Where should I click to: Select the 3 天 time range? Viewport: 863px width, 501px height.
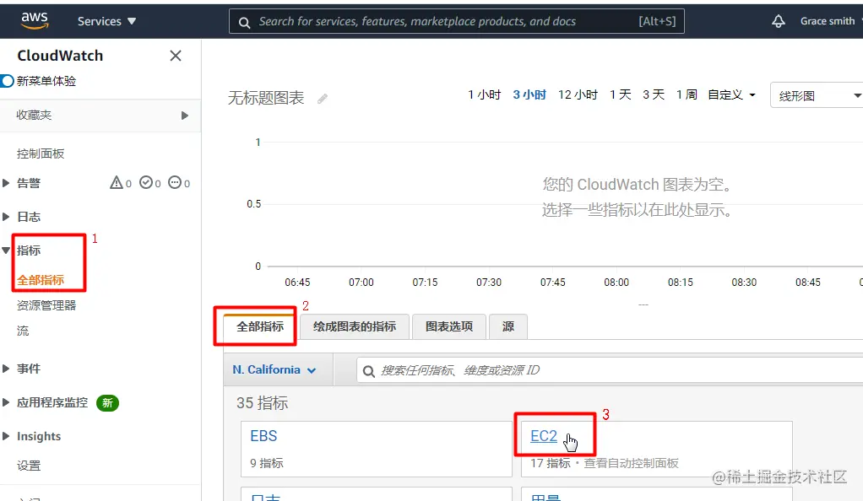pos(654,94)
